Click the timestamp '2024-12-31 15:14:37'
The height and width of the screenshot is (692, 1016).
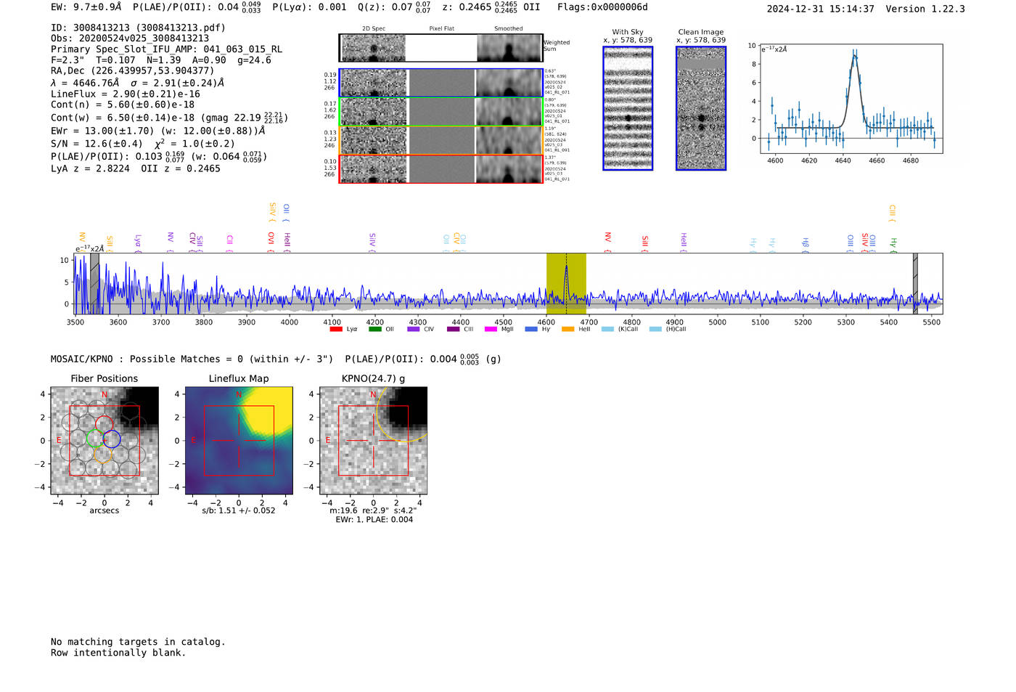[x=820, y=9]
